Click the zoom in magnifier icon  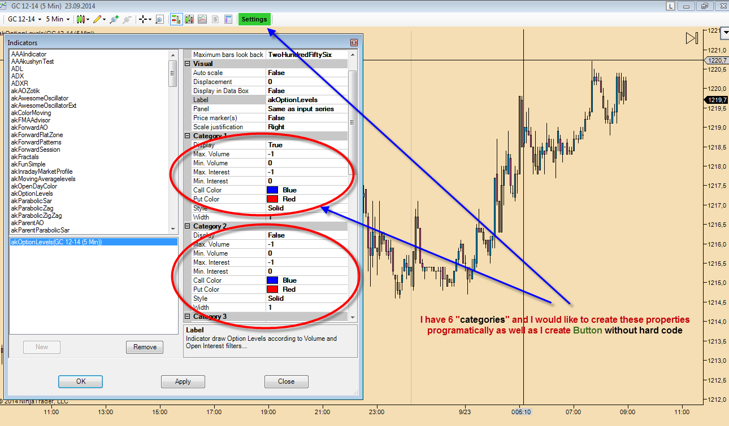pos(115,19)
